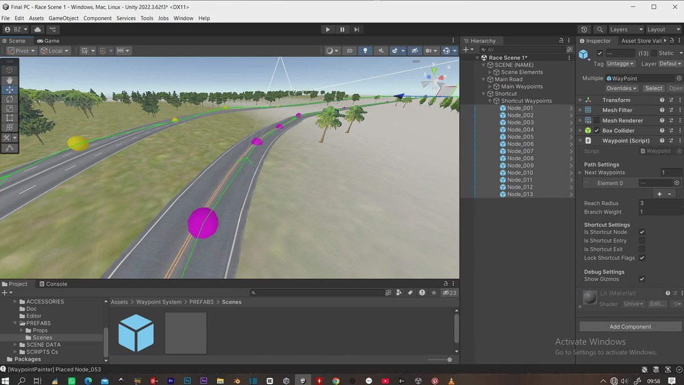The height and width of the screenshot is (385, 684).
Task: Toggle GameObject active checkbox
Action: point(600,53)
